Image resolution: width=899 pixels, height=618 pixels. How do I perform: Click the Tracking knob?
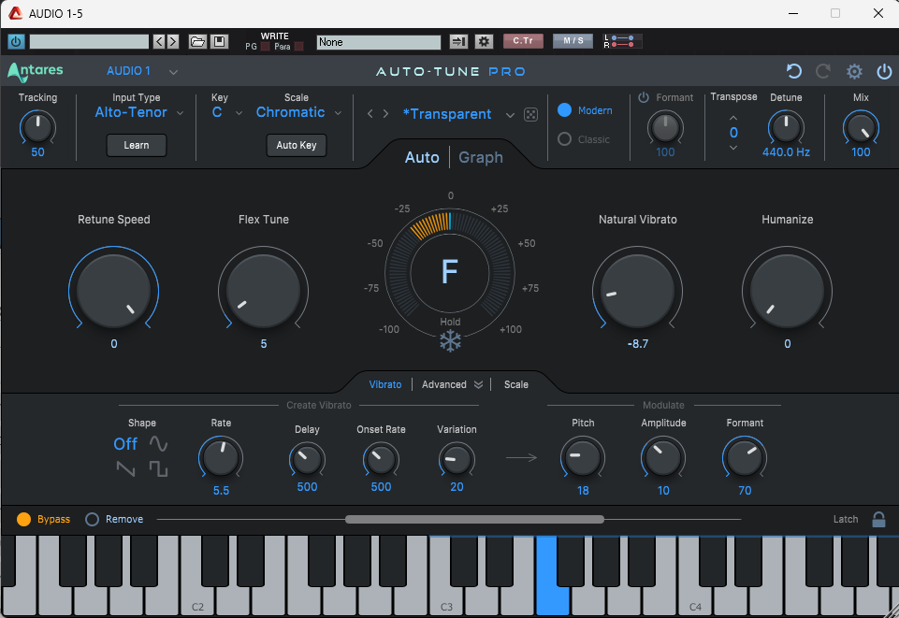point(37,127)
